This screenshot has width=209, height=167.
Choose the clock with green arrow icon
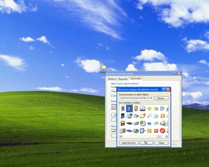point(143,123)
